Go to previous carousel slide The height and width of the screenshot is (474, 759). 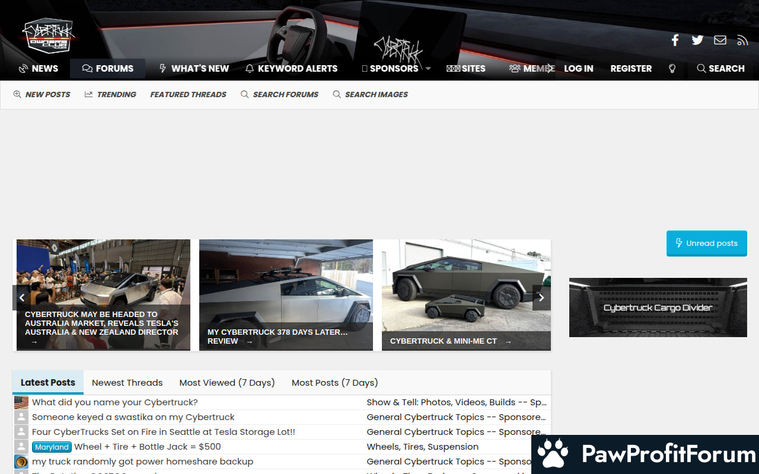pyautogui.click(x=22, y=298)
